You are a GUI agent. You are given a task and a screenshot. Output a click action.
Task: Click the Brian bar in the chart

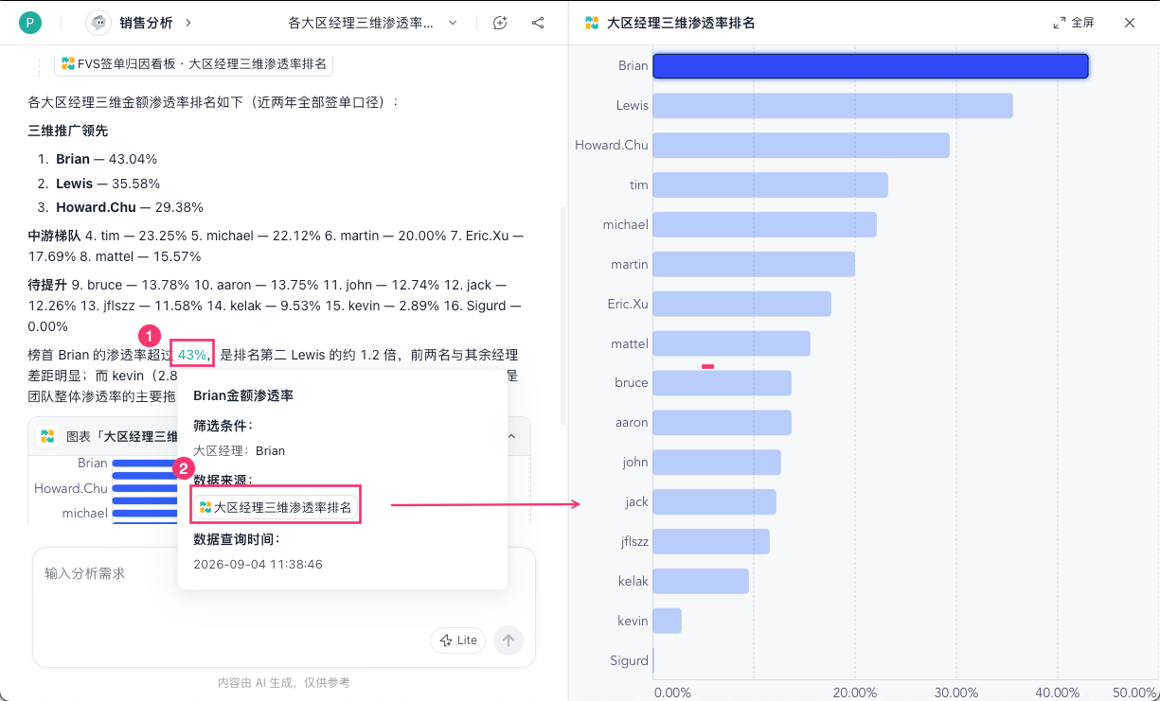[870, 66]
